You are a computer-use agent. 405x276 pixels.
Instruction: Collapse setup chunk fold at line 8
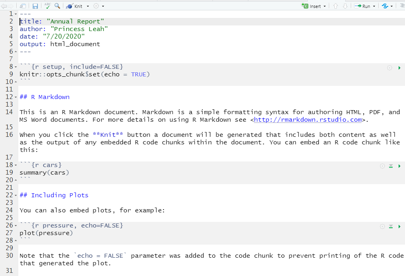click(16, 67)
